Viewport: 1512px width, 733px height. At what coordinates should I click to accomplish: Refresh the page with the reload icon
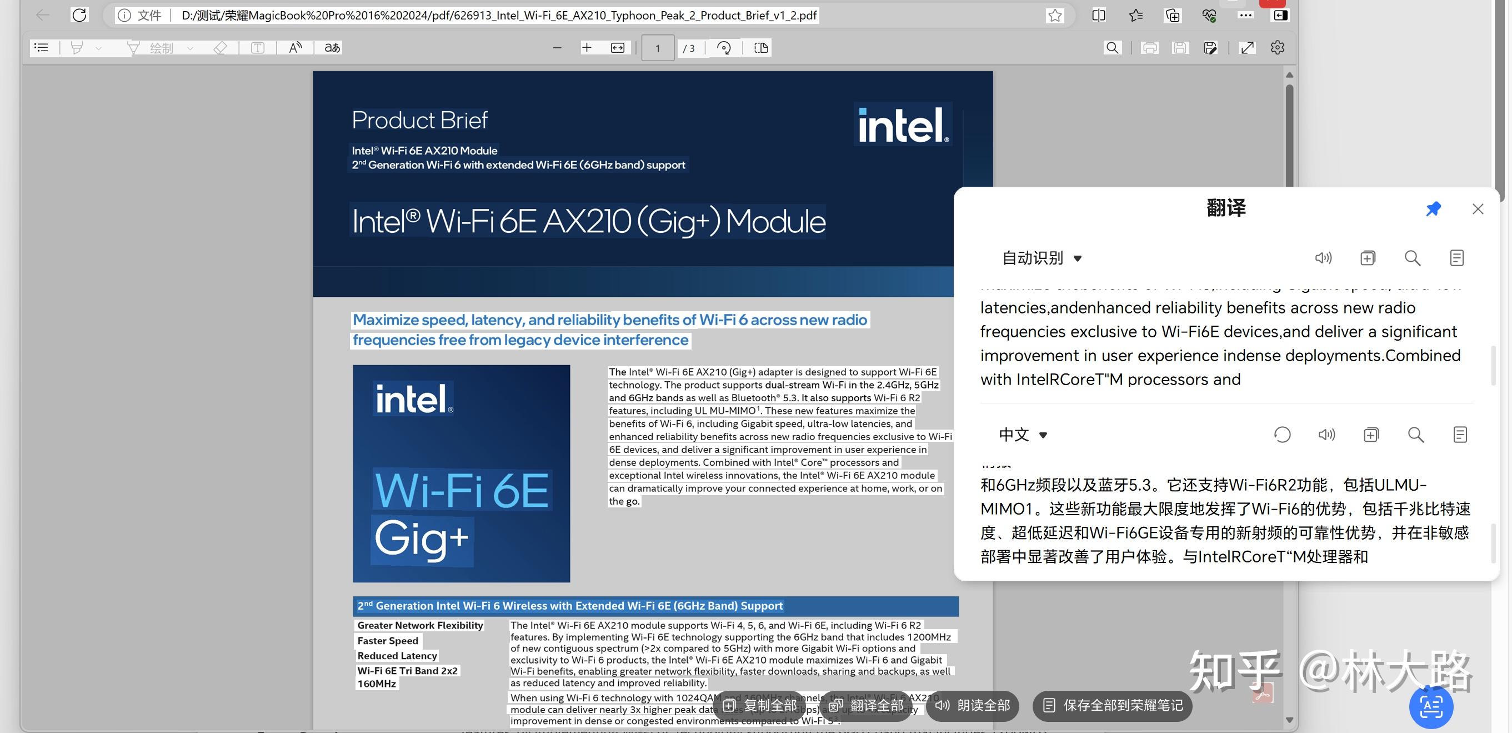click(79, 15)
